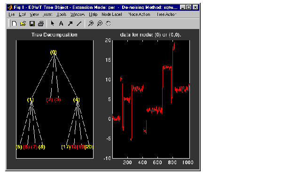The image size is (282, 175).
Task: Choose the Add Arrow annotation tool
Action: (x=70, y=23)
